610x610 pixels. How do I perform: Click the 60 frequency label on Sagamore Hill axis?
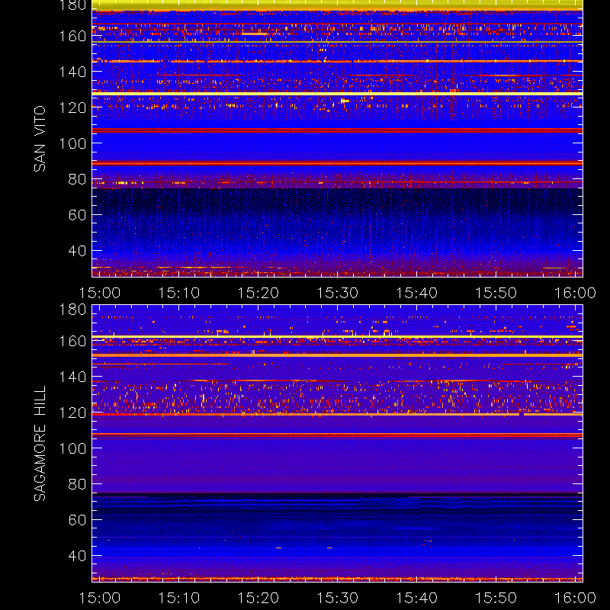coord(77,520)
